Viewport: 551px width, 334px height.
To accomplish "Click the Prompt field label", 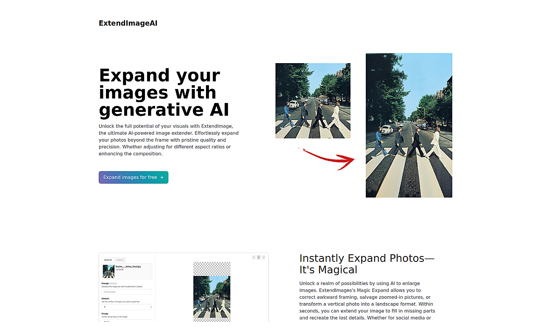I will [105, 284].
